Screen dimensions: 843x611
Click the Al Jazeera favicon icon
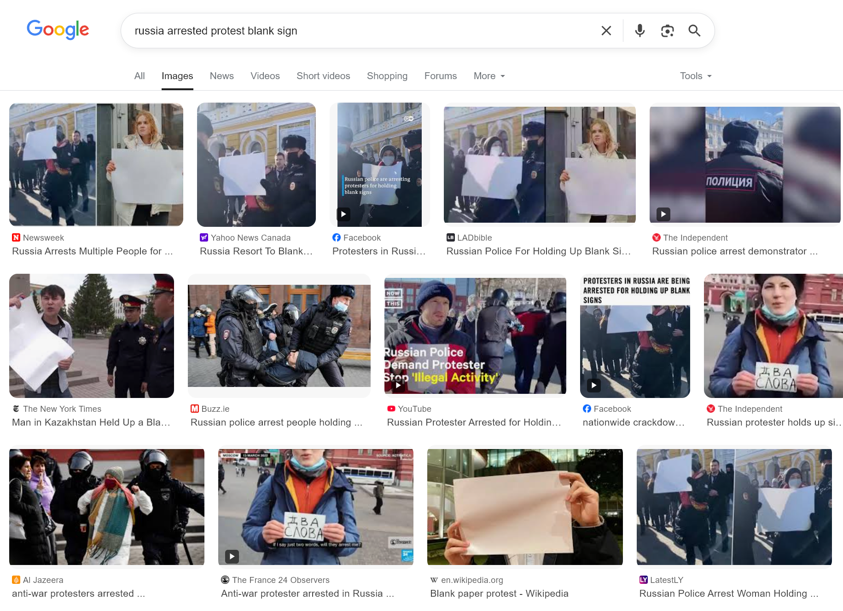pos(16,580)
